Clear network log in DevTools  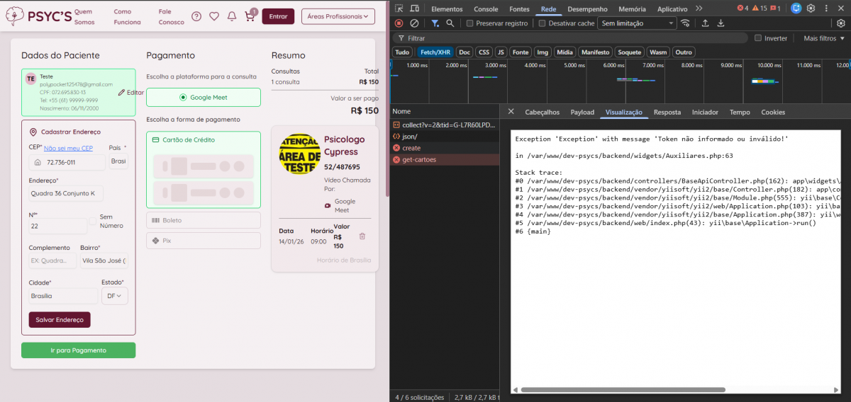tap(414, 23)
